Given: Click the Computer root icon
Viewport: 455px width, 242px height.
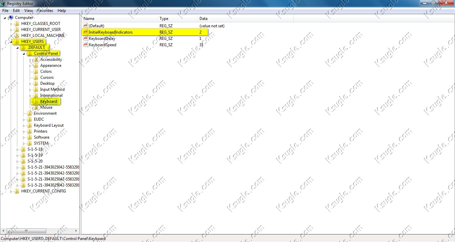Looking at the screenshot, I should (11, 18).
